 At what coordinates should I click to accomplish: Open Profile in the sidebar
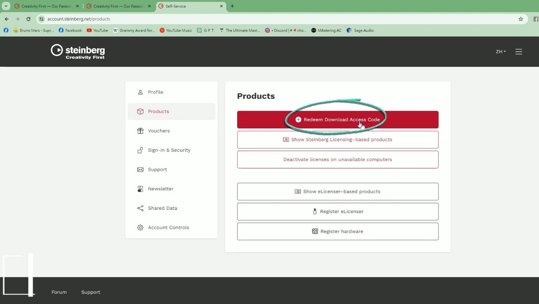[155, 92]
